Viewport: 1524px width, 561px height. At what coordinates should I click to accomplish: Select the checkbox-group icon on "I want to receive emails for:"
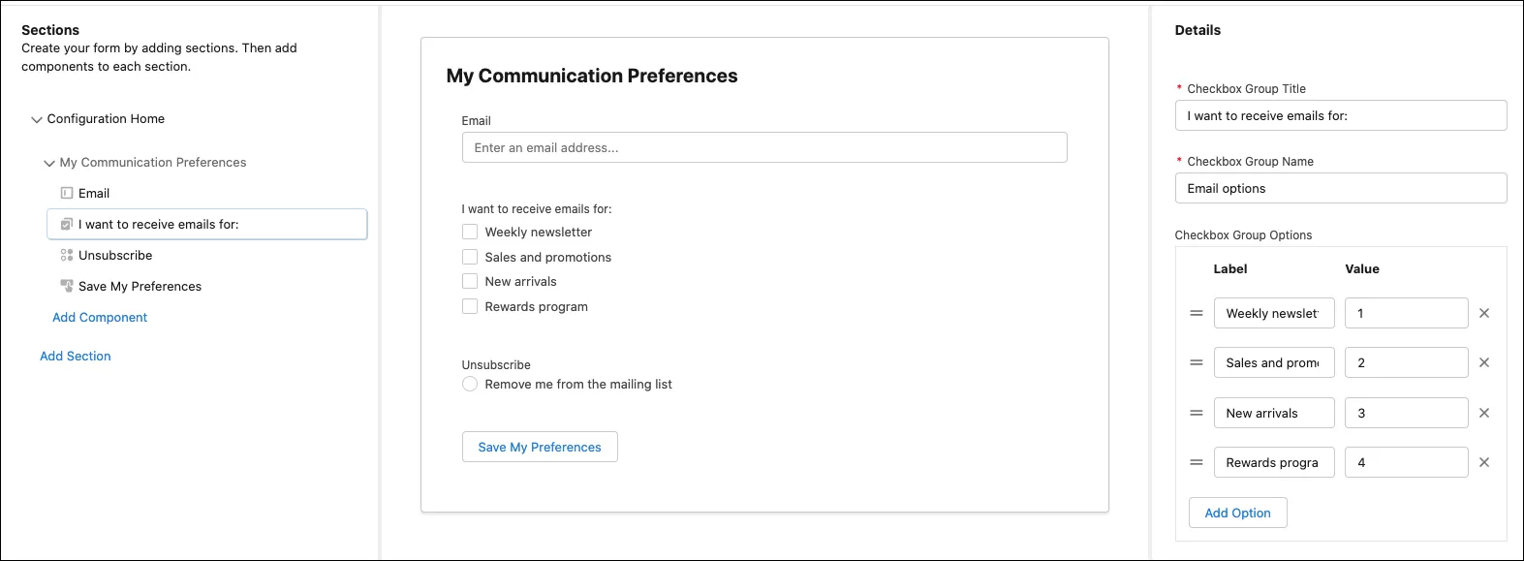[67, 224]
